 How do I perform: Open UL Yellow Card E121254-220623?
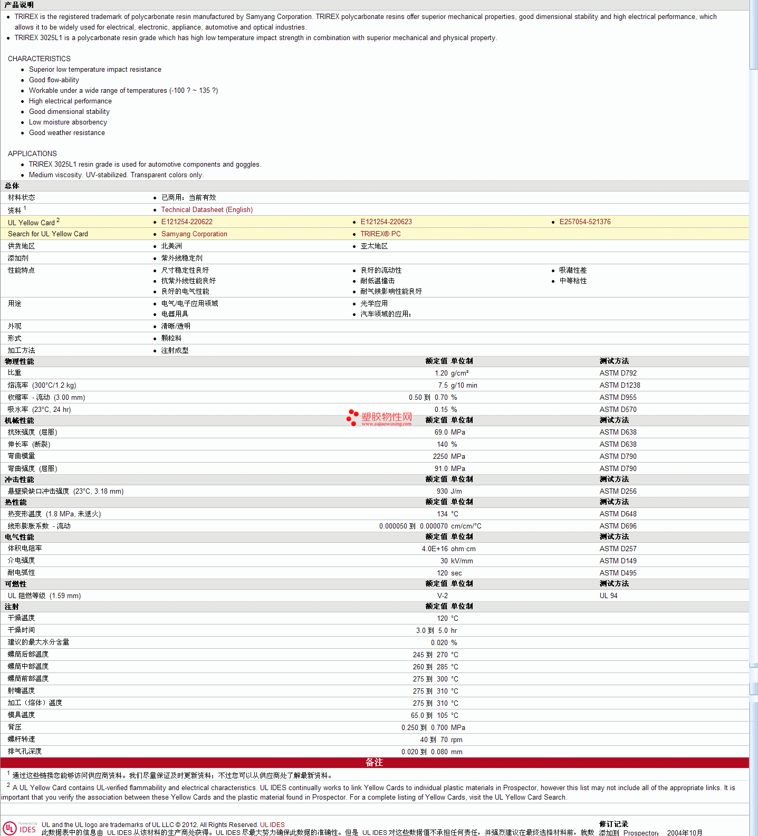(386, 222)
